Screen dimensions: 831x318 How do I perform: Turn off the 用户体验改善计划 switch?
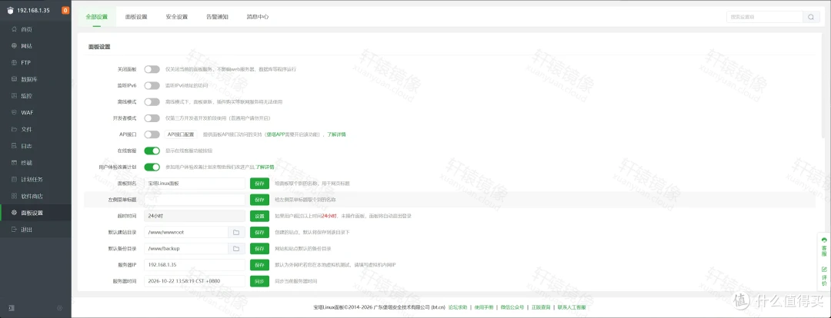tap(152, 167)
